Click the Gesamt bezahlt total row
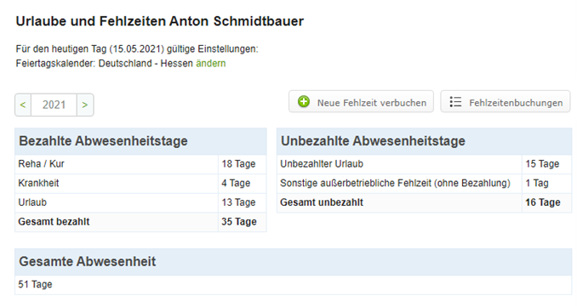Image resolution: width=577 pixels, height=307 pixels. (x=140, y=222)
